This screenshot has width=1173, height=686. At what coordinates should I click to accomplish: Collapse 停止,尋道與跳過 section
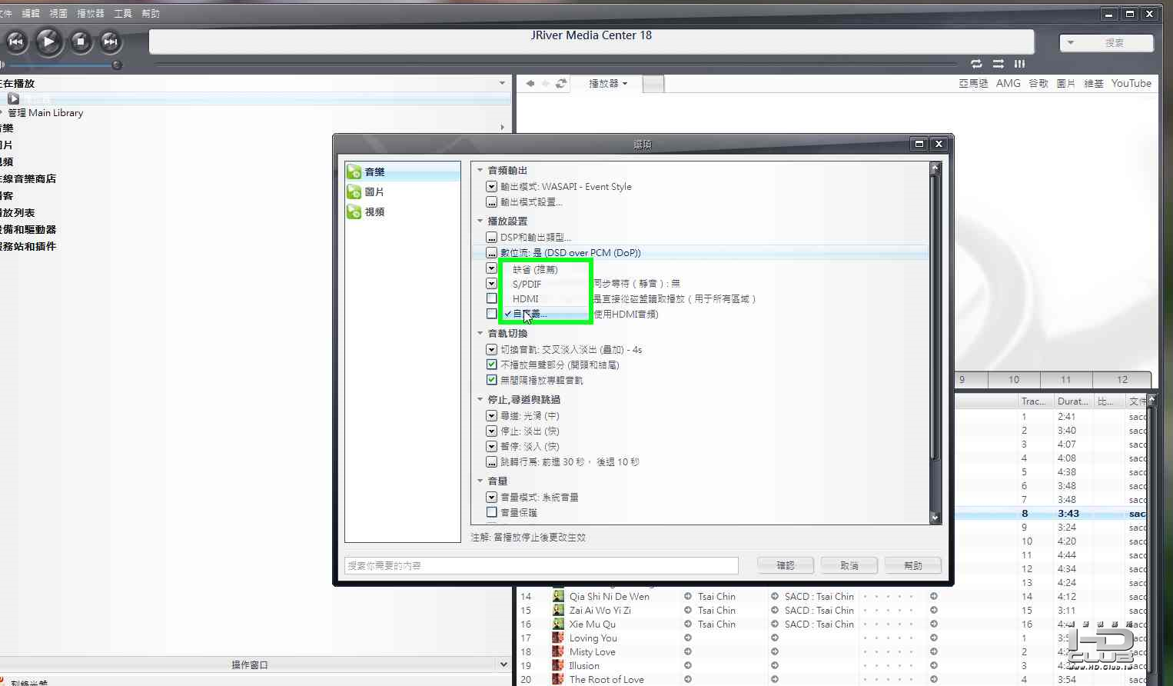(x=480, y=399)
